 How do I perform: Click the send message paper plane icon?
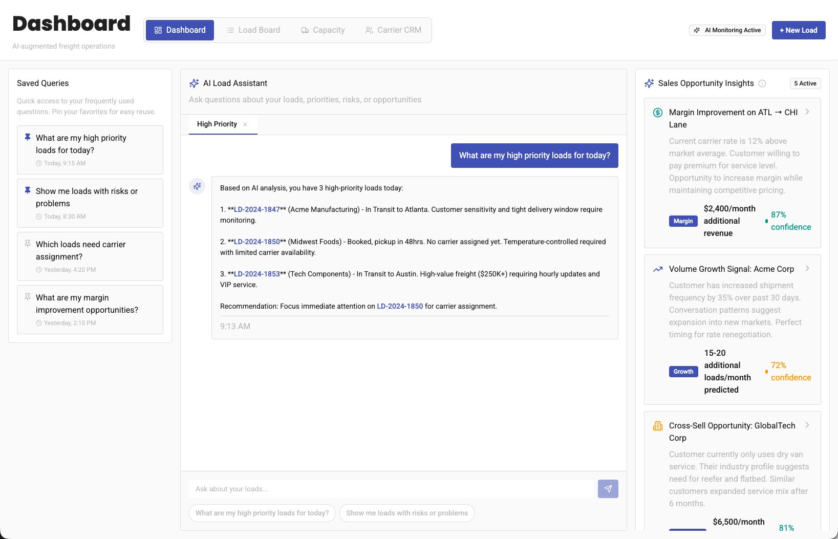(608, 489)
